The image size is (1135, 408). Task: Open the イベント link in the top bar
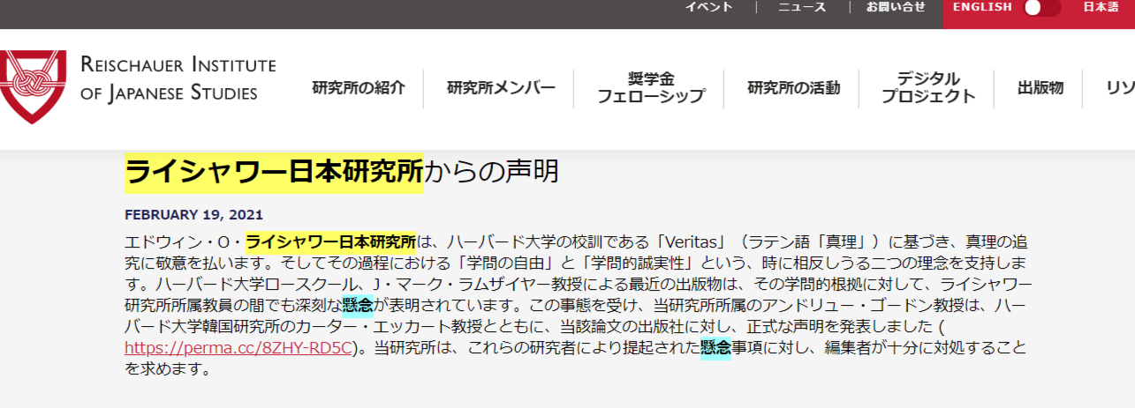[708, 7]
